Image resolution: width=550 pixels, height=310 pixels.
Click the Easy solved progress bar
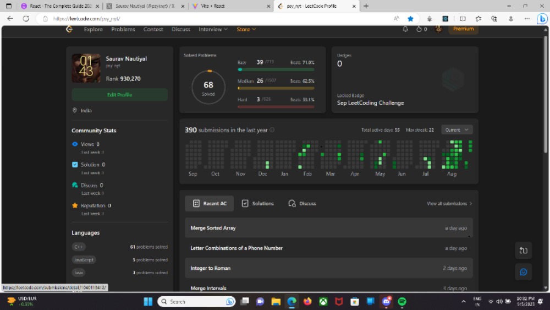coord(276,69)
